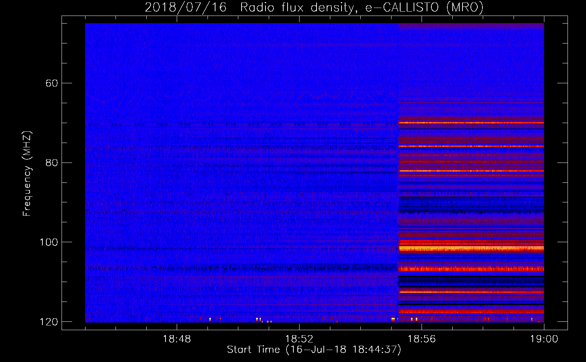Image resolution: width=586 pixels, height=362 pixels.
Task: Click the 18:56 time tick label
Action: click(x=422, y=339)
